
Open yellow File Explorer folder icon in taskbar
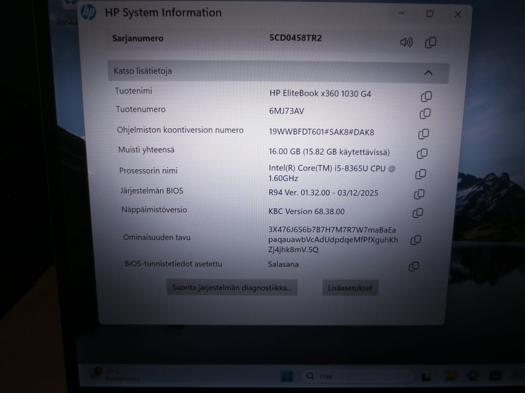click(451, 377)
